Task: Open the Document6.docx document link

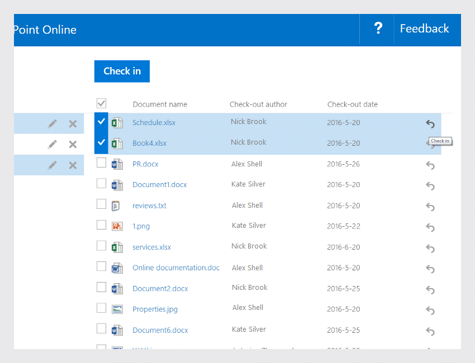Action: pos(160,330)
